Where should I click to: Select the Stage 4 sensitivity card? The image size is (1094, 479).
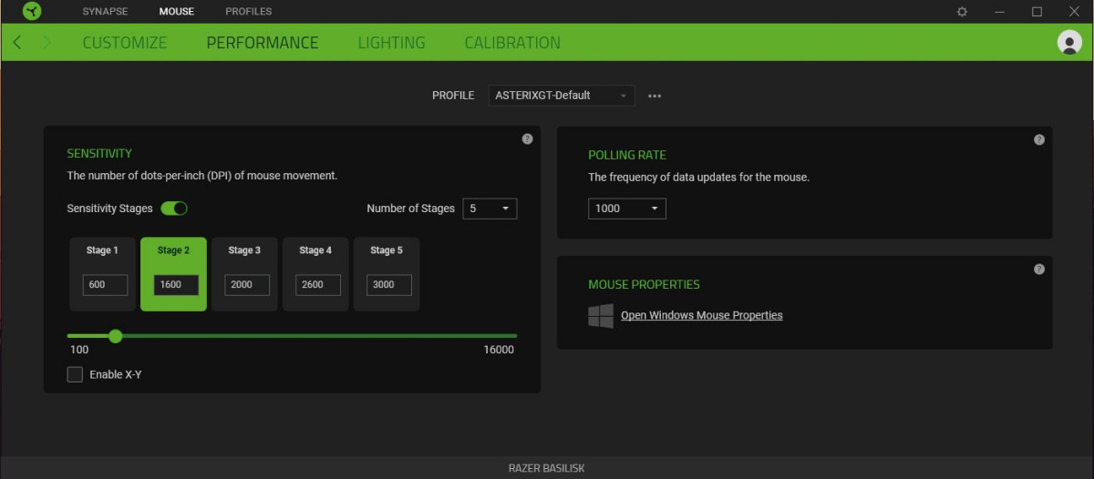click(x=315, y=274)
